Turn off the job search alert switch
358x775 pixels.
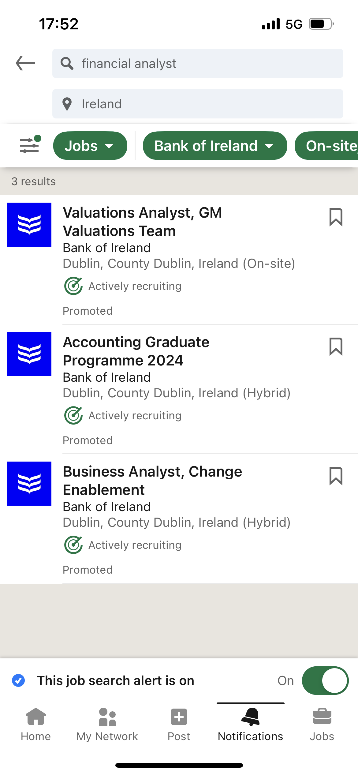coord(325,680)
